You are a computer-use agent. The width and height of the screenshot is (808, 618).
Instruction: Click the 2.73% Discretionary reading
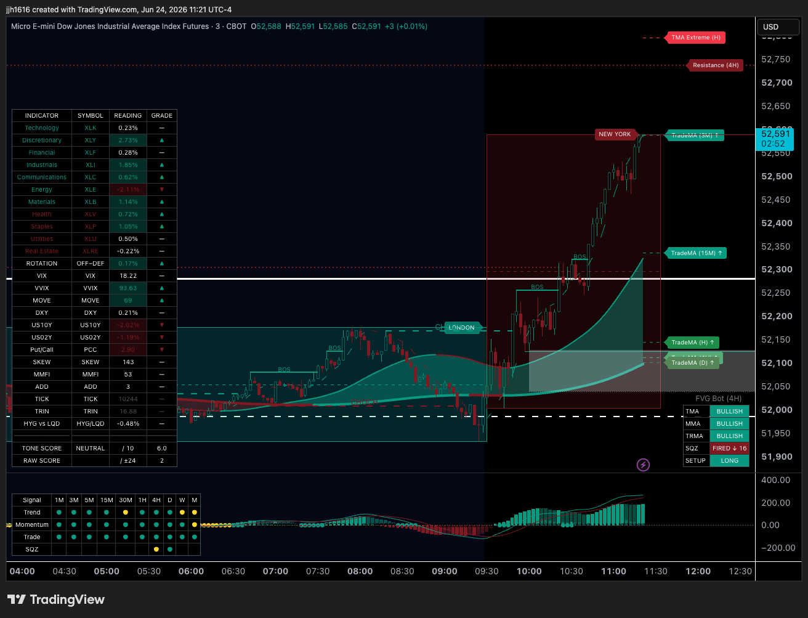128,140
